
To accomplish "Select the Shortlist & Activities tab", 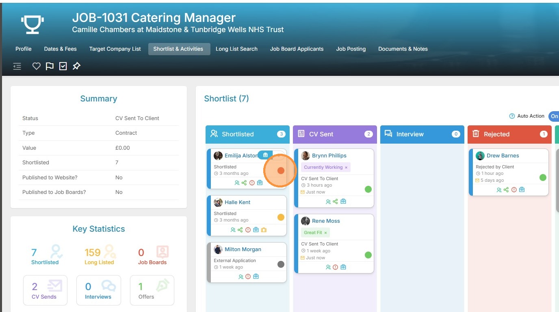I will (178, 49).
